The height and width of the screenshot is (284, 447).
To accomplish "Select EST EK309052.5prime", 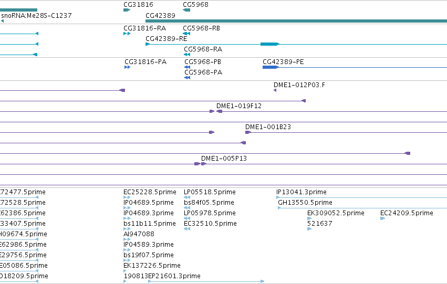I will 336,213.
